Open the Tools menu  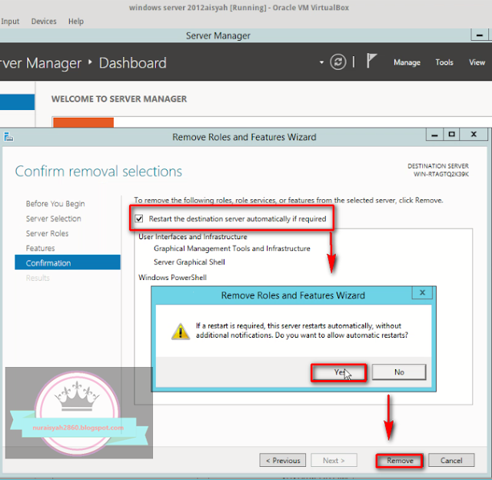click(x=444, y=62)
